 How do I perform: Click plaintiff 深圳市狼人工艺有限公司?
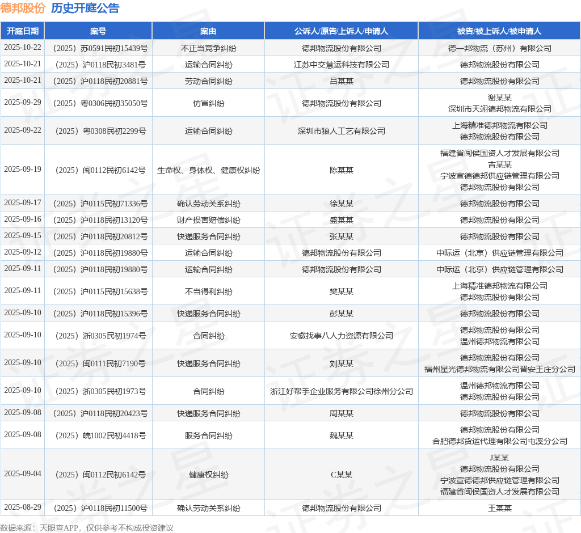(341, 131)
